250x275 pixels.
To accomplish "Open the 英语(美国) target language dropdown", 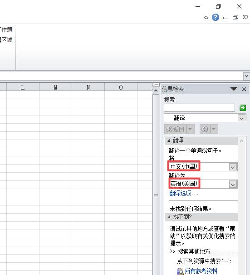I will click(x=233, y=185).
